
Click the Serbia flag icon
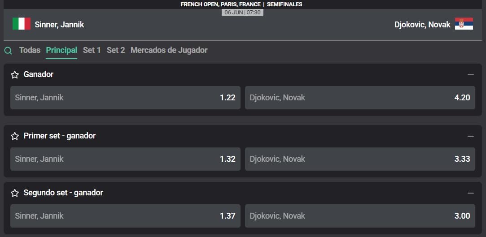(464, 24)
